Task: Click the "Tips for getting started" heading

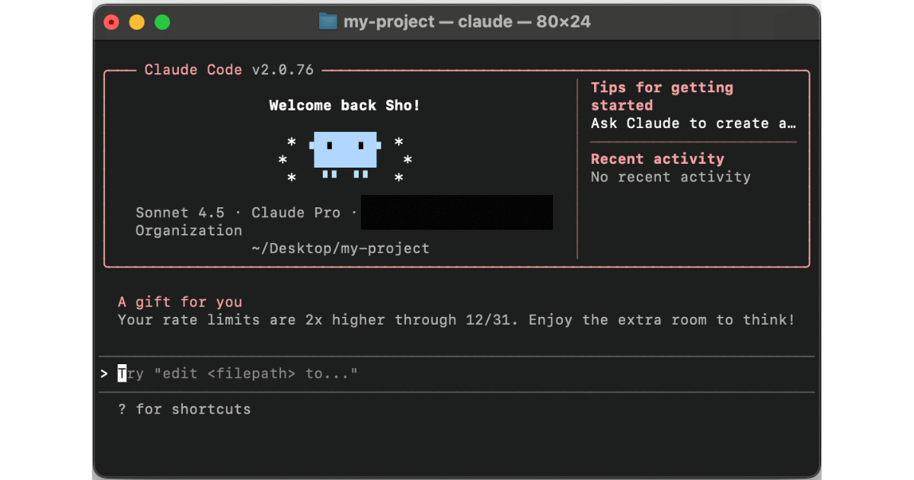Action: coord(661,96)
